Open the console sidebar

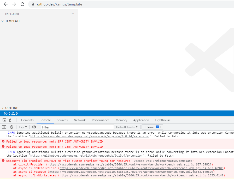point(4,127)
